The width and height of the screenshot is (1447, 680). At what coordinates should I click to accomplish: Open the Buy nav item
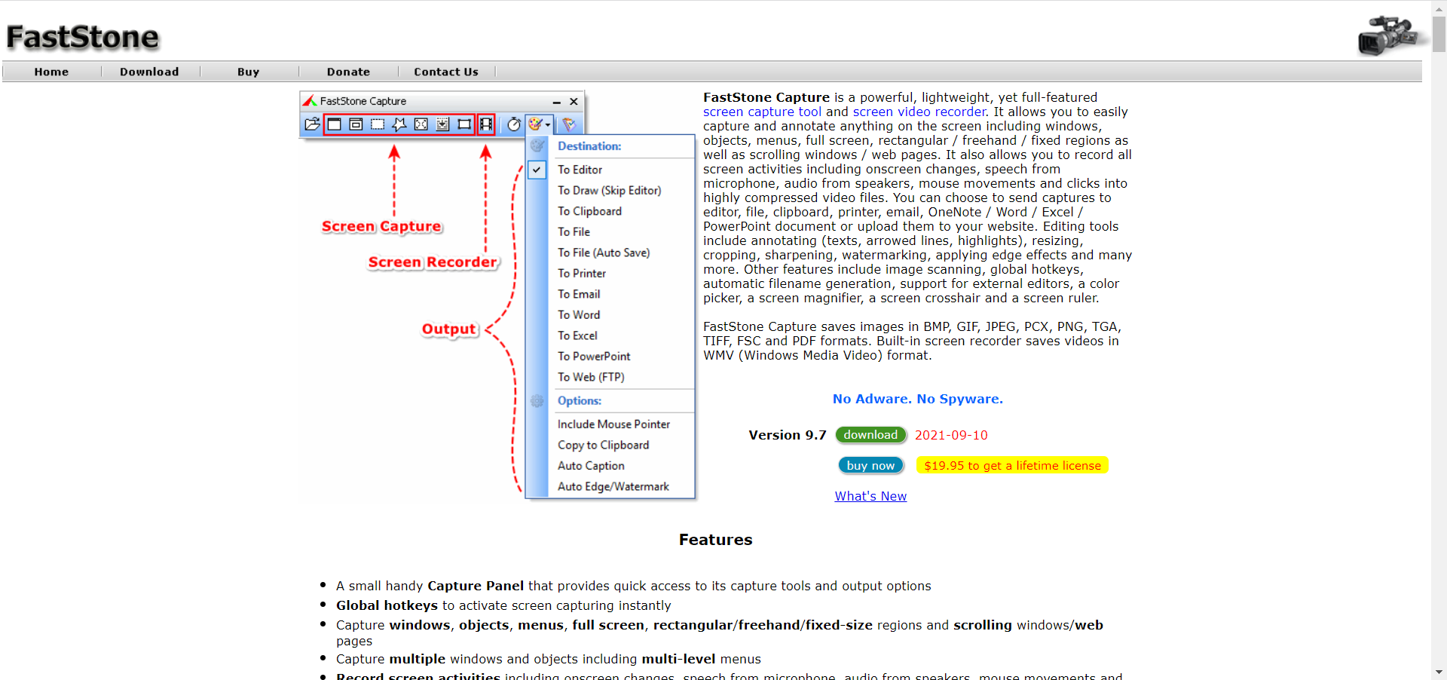pos(248,72)
